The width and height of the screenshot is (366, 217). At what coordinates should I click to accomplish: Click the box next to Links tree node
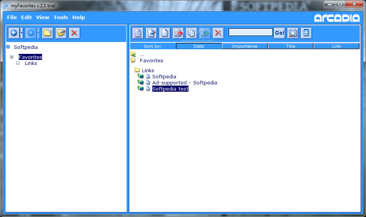[18, 63]
